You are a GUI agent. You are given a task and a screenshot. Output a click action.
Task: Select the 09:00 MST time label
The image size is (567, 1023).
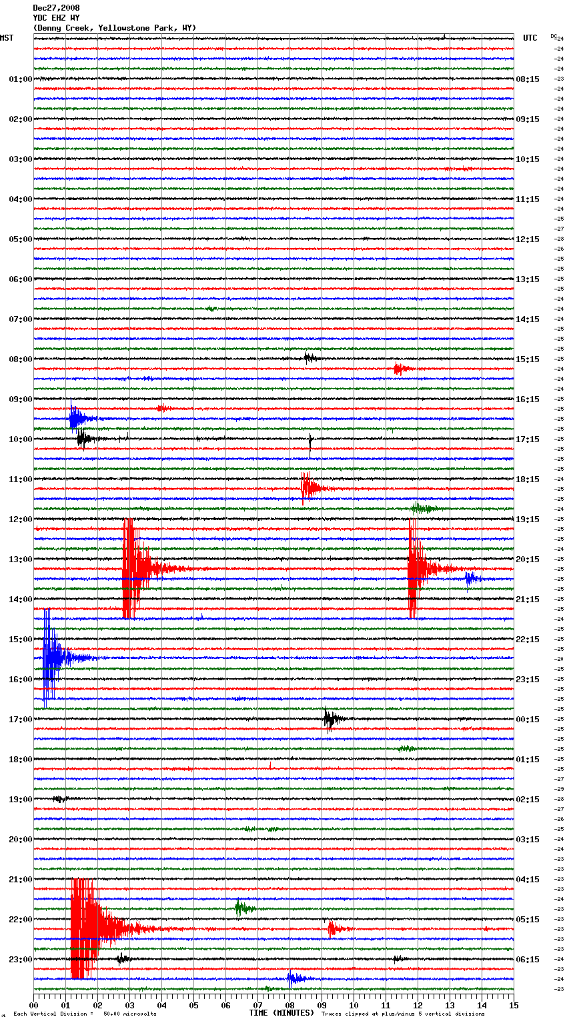[x=21, y=399]
